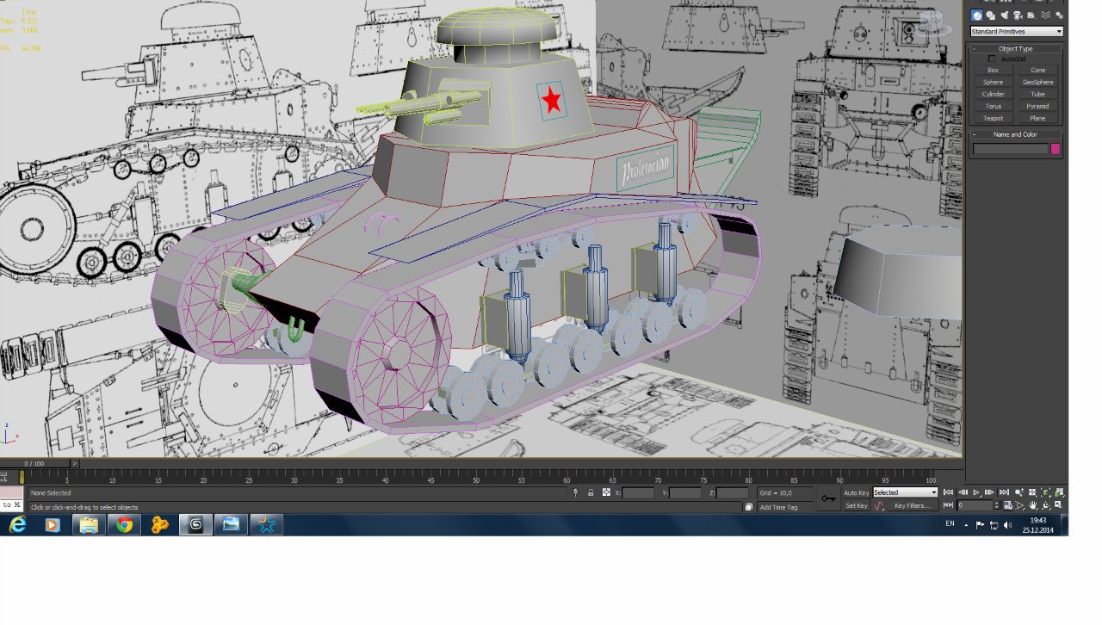The height and width of the screenshot is (625, 1102).
Task: Select the Space Warps category icon
Action: pyautogui.click(x=1045, y=15)
